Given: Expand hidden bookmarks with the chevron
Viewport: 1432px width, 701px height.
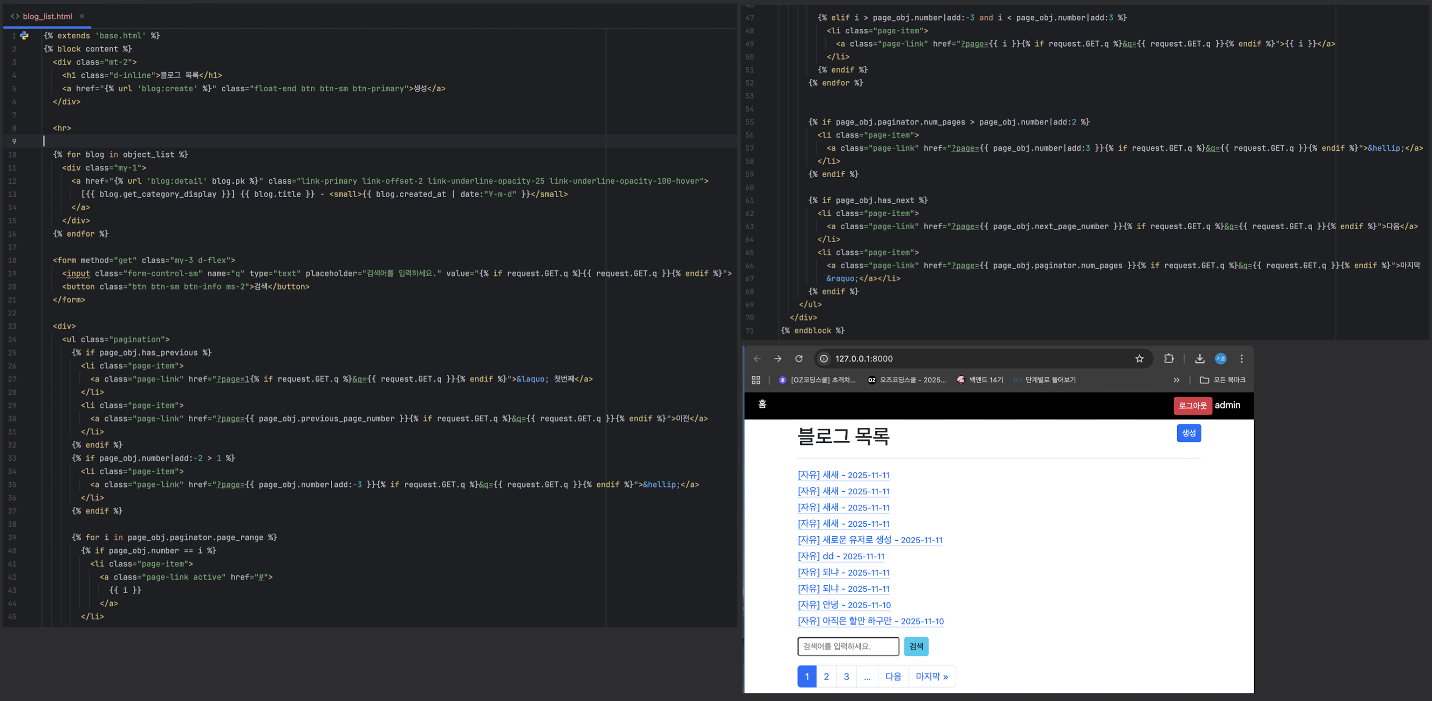Looking at the screenshot, I should [1176, 380].
